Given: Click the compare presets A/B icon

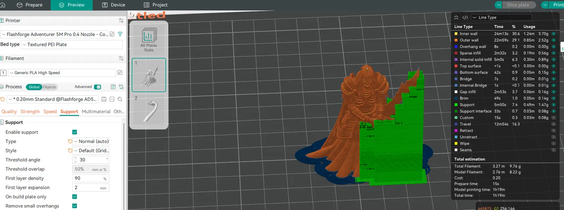Looking at the screenshot, I should (121, 87).
